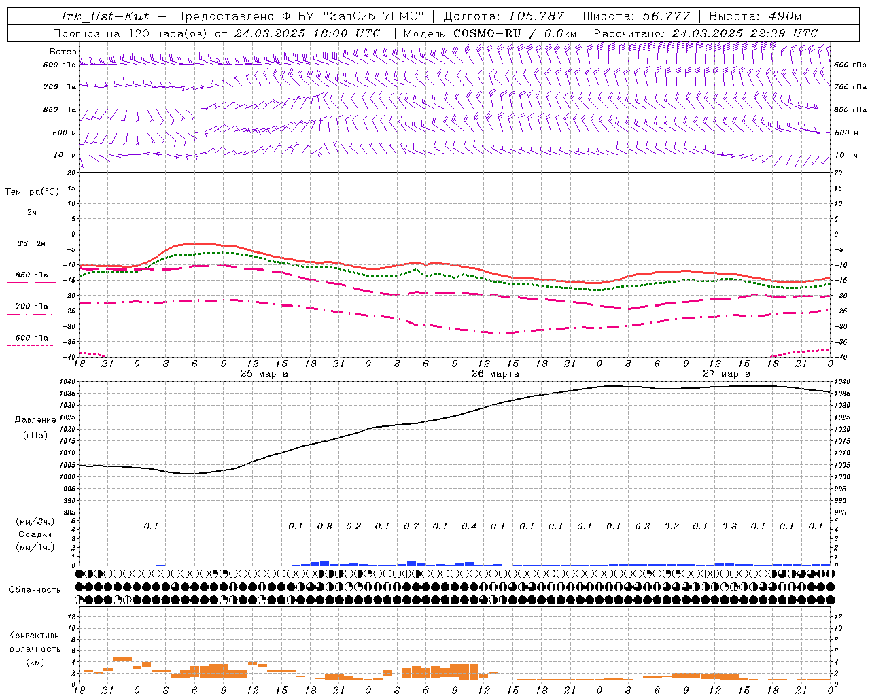
Task: Click the 700 гПа temperature legend entry
Action: click(x=31, y=307)
